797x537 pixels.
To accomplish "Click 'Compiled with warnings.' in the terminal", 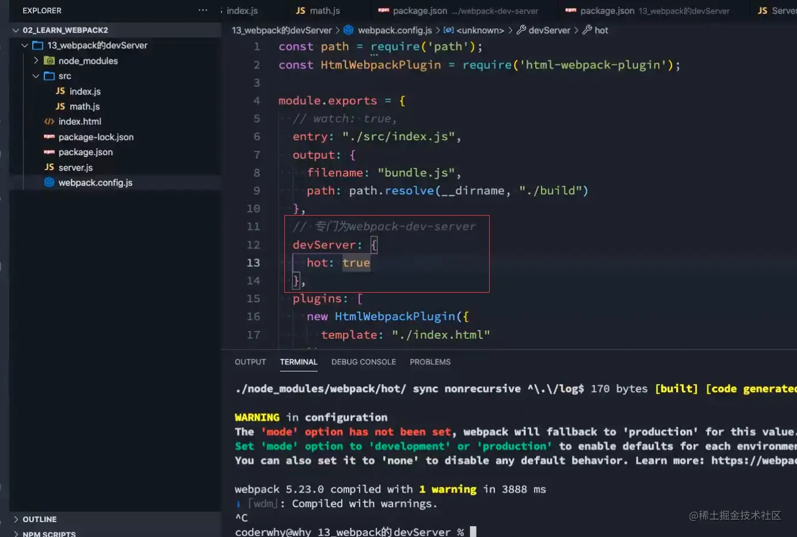I will (x=364, y=504).
